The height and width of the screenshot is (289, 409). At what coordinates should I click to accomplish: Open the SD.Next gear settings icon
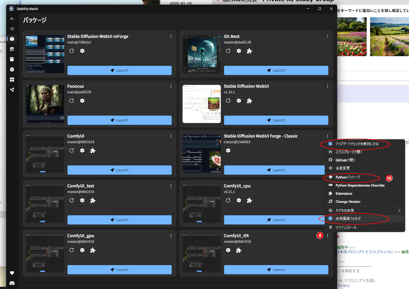point(239,51)
